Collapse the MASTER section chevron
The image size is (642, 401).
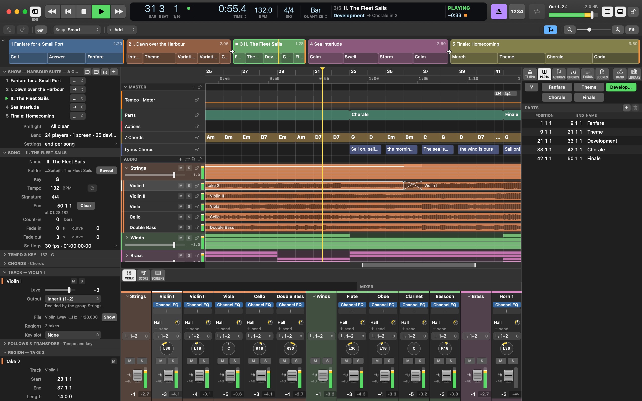(125, 87)
